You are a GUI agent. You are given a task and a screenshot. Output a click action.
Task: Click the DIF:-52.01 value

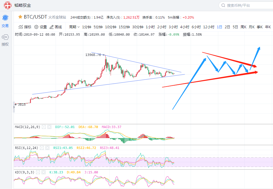tap(65, 127)
